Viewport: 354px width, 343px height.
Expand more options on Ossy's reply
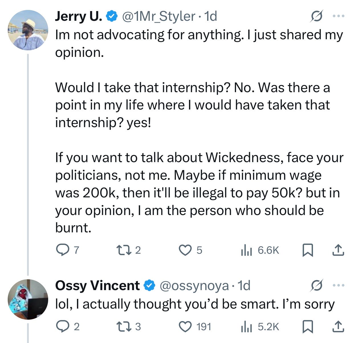click(x=339, y=285)
